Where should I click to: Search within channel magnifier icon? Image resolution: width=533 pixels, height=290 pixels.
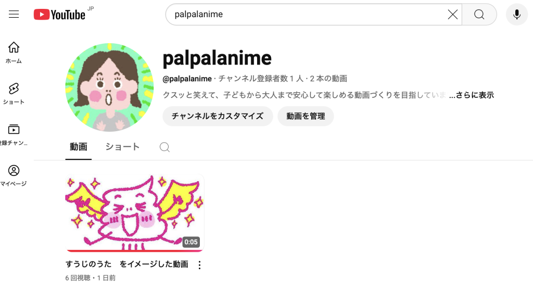(x=164, y=147)
